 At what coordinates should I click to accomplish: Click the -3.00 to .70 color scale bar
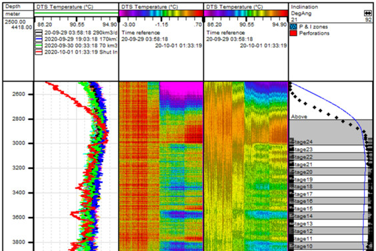click(161, 13)
